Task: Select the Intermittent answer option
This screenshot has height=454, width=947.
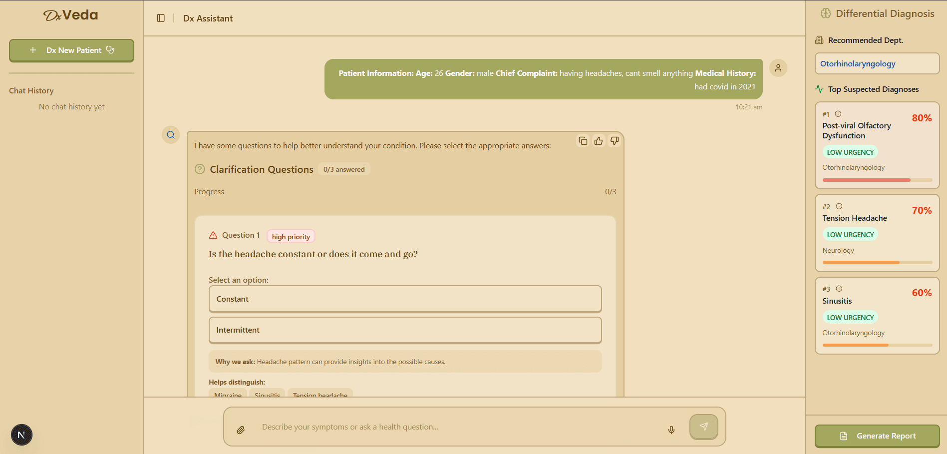Action: pos(405,330)
